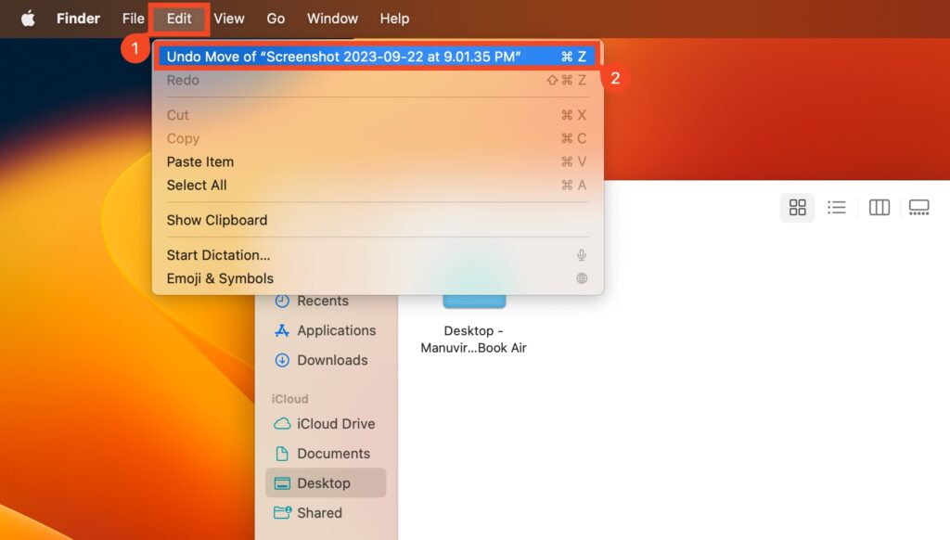Click the microphone icon next to Start Dictation

(580, 255)
